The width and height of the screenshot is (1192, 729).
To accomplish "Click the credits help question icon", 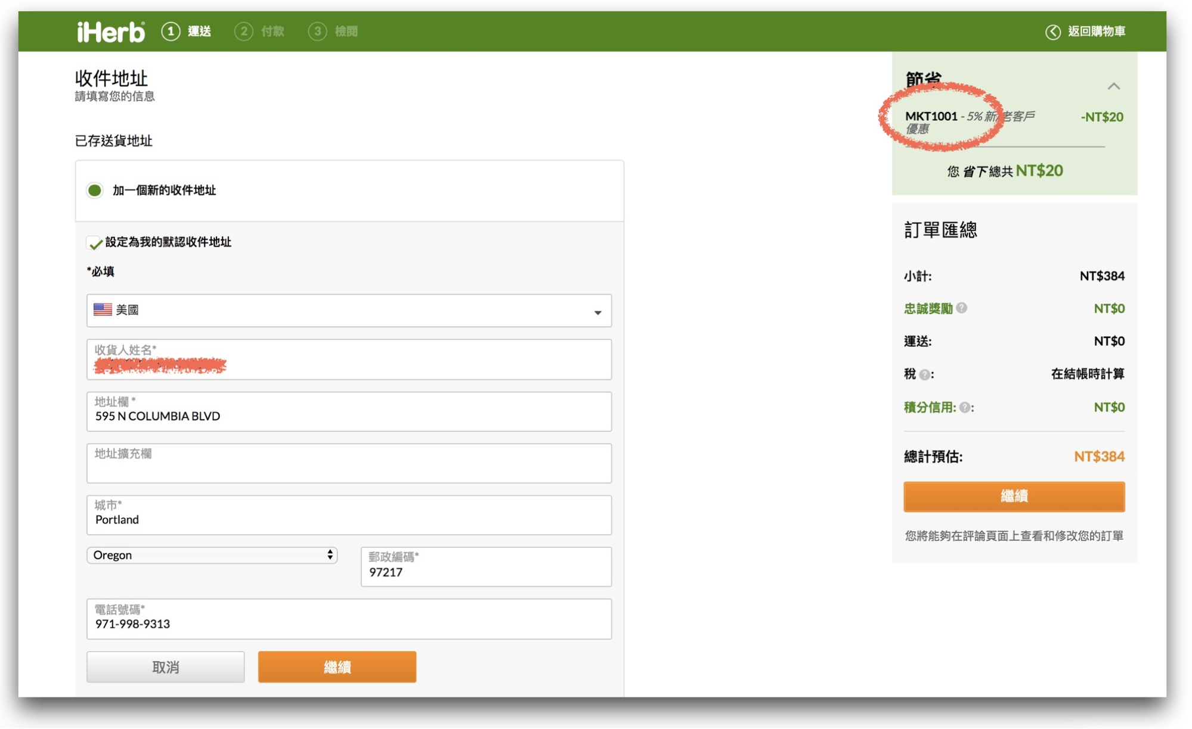I will tap(964, 407).
